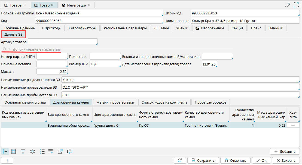Viewport: 302px width, 165px height.
Task: Collapse the Дополнительные параметры section
Action: coord(4,49)
